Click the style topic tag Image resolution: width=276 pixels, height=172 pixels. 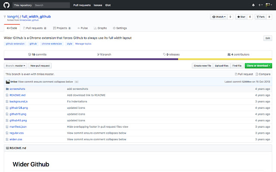pos(69,44)
